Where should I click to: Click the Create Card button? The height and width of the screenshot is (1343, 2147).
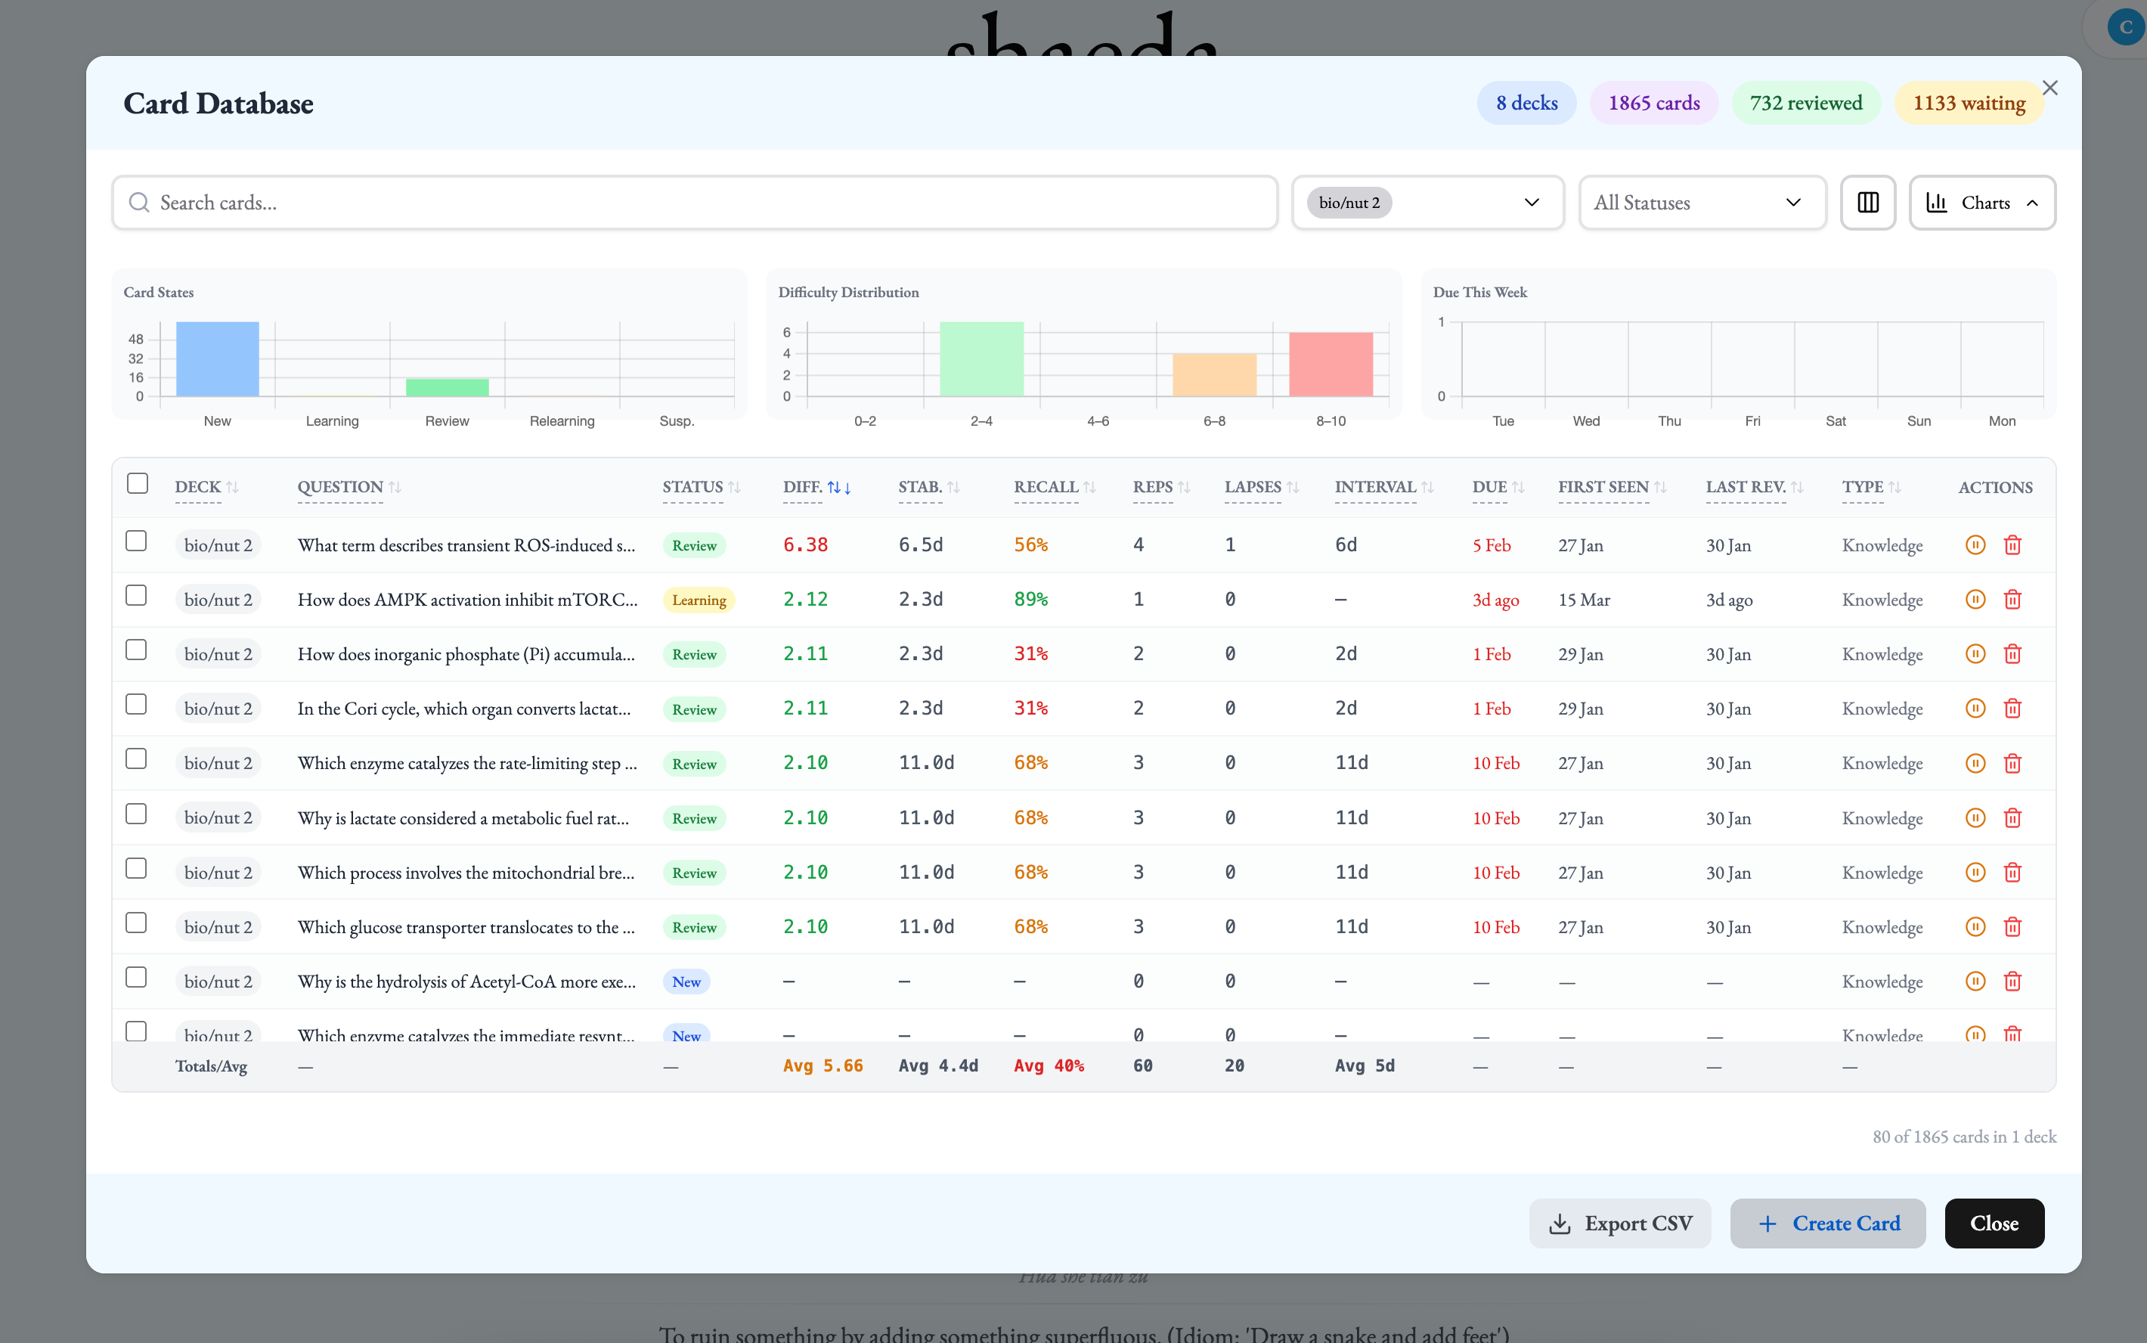[x=1827, y=1223]
